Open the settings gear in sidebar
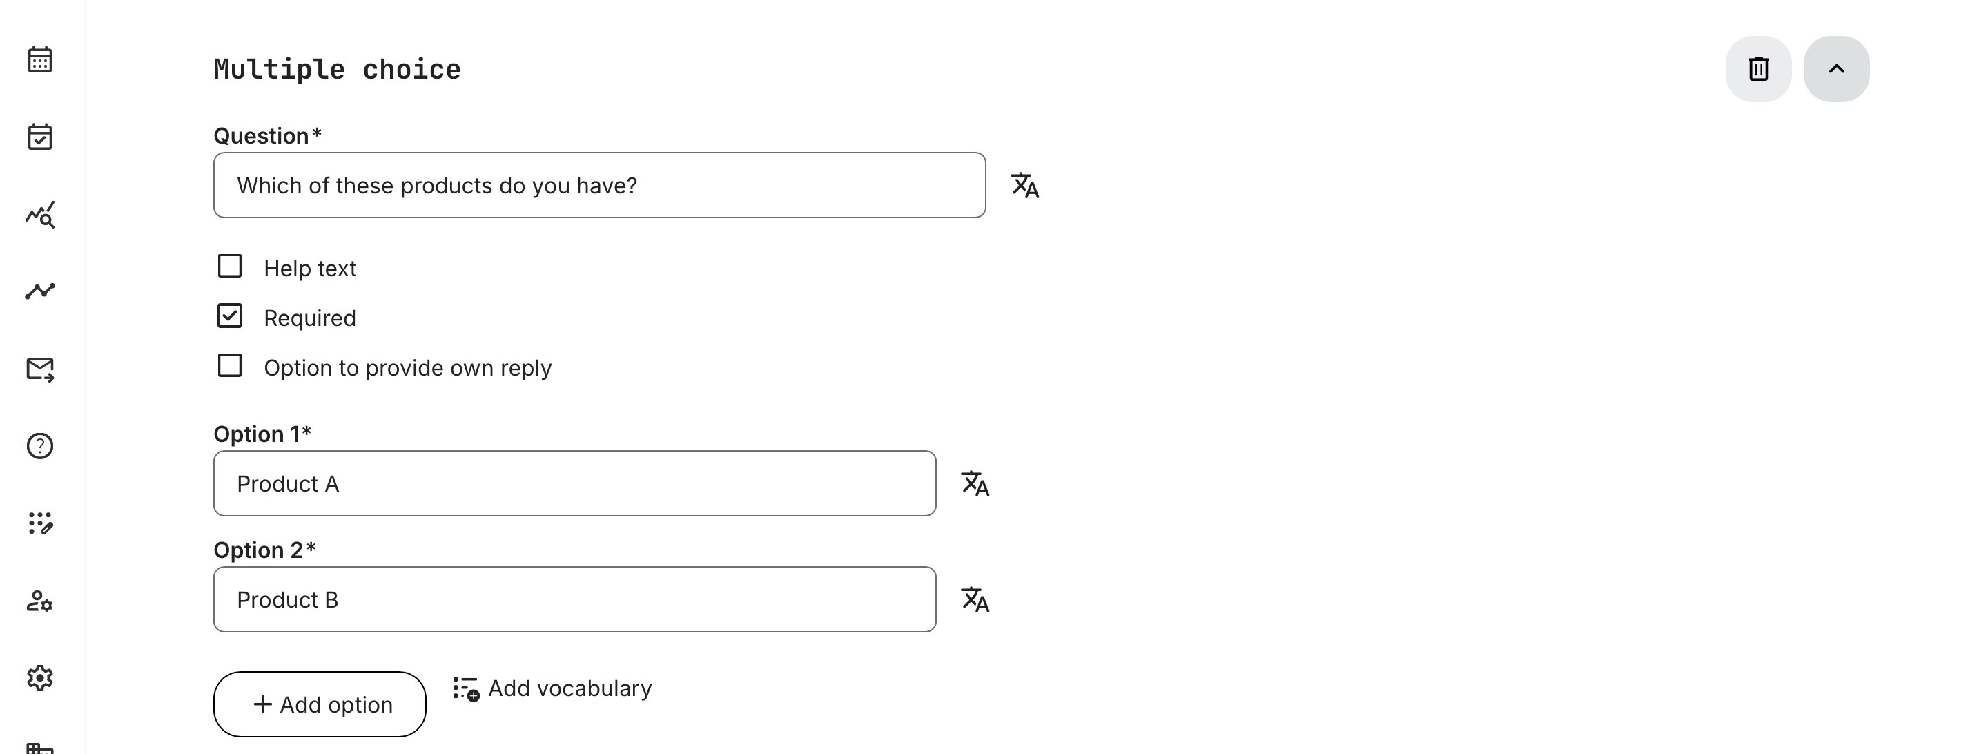The width and height of the screenshot is (1977, 754). (x=40, y=678)
